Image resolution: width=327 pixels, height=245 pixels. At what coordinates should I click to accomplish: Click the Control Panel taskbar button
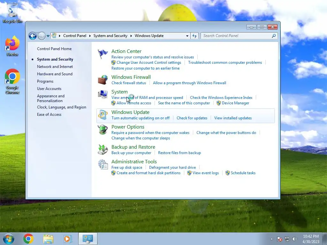(x=88, y=239)
